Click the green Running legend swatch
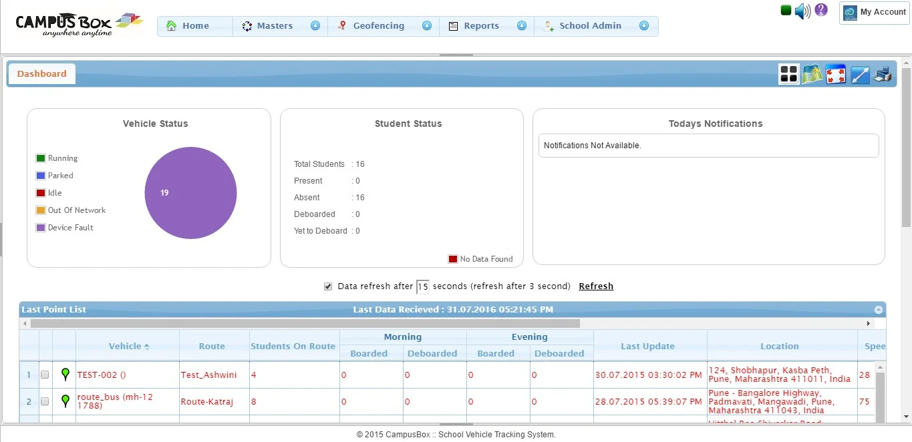The image size is (912, 442). 41,158
